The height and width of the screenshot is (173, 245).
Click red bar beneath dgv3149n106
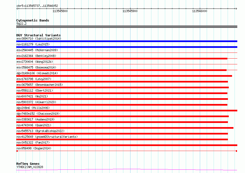click(124, 76)
